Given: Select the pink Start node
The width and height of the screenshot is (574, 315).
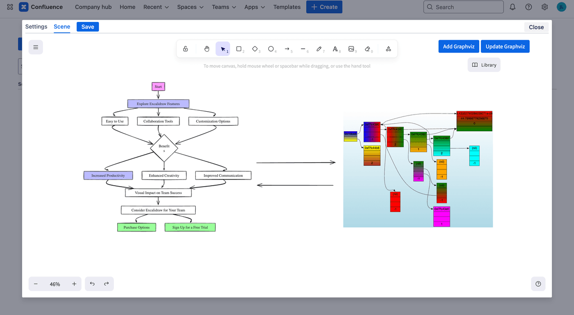Looking at the screenshot, I should pyautogui.click(x=158, y=86).
